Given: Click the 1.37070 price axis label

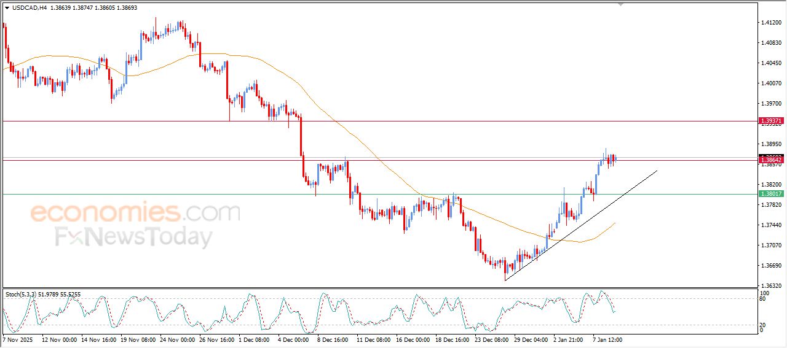Looking at the screenshot, I should (x=771, y=246).
